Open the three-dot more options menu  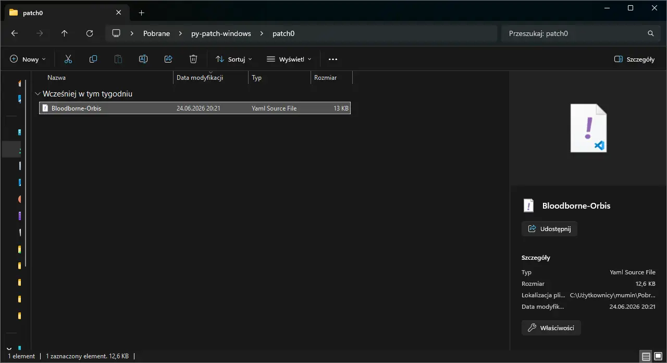pos(333,59)
